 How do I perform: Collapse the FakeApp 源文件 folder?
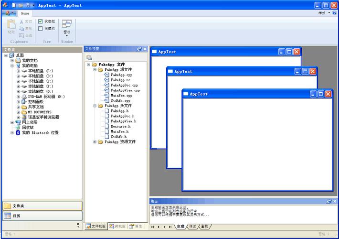[x=95, y=69]
